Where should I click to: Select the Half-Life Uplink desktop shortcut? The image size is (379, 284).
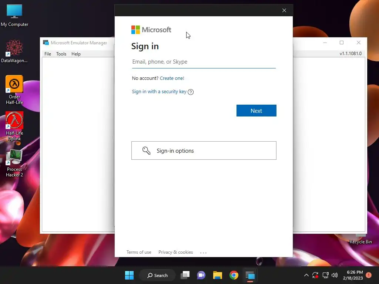point(14,126)
